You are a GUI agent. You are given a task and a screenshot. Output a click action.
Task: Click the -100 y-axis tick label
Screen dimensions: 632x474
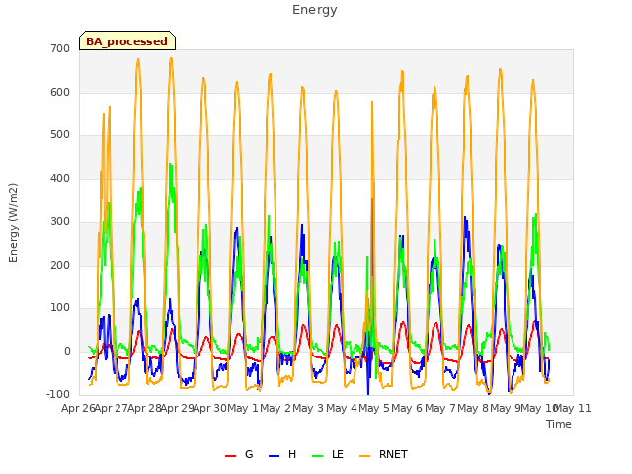coord(58,394)
